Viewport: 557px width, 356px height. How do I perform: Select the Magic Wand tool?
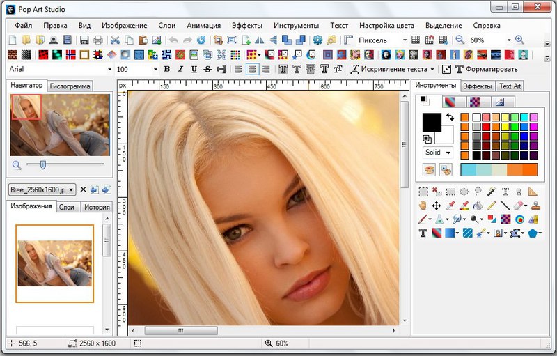[x=492, y=192]
